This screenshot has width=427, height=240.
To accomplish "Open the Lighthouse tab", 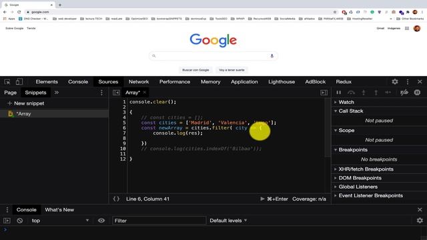I will (282, 81).
